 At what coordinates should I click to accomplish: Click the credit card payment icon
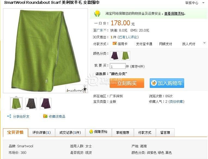pyautogui.click(x=115, y=43)
